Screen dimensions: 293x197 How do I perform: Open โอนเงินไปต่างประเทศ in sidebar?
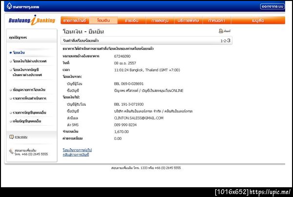tap(29, 61)
